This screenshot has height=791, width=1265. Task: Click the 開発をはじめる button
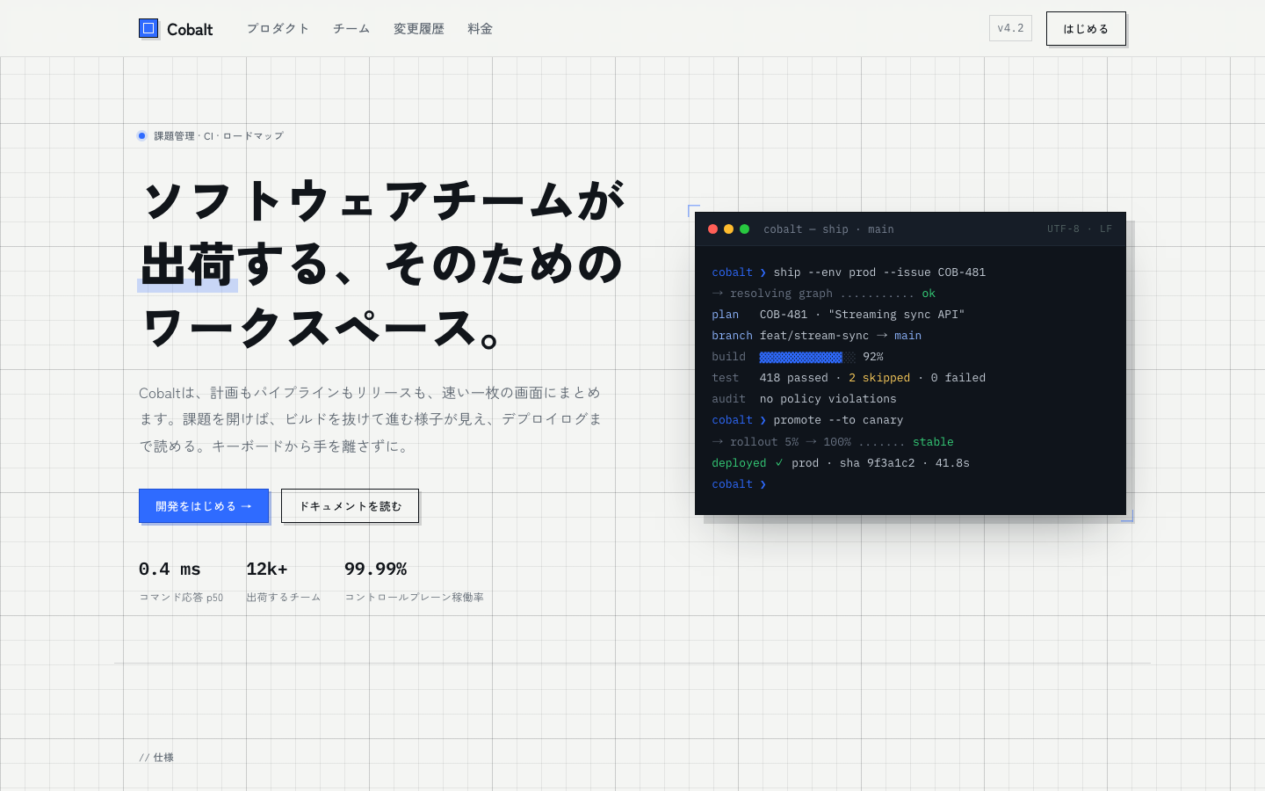[204, 506]
